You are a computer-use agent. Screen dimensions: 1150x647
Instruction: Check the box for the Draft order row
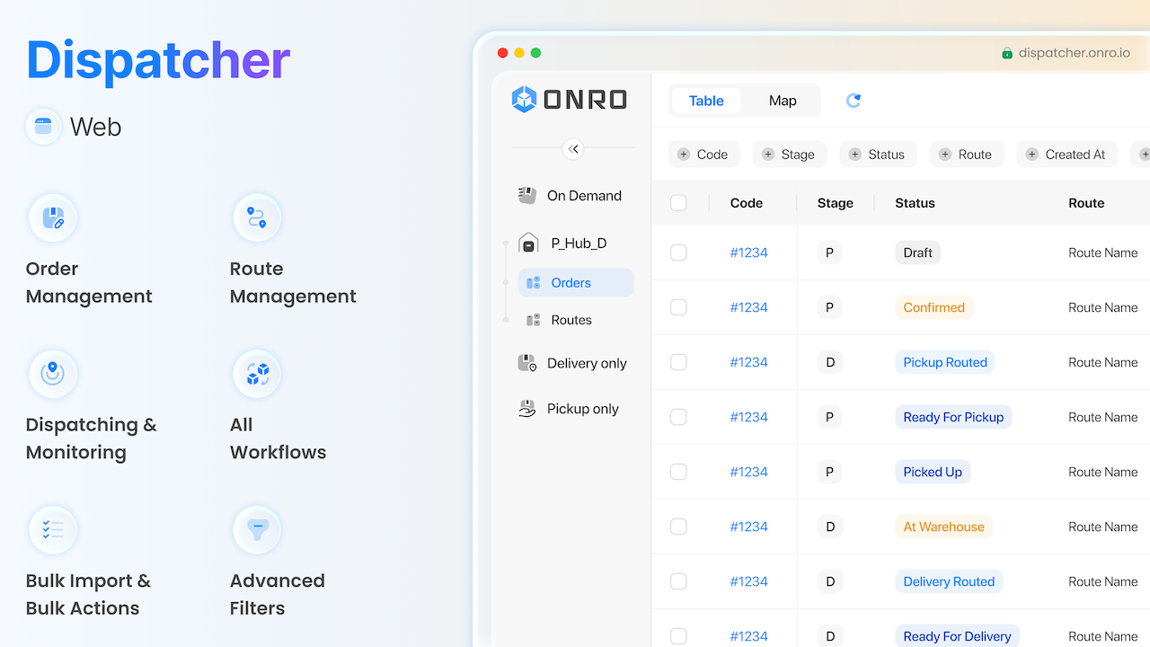[678, 253]
